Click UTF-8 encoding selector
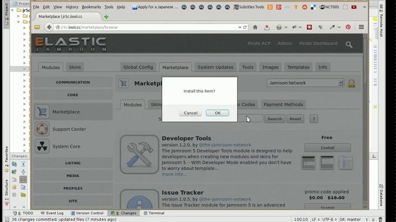The height and width of the screenshot is (222, 396). tap(329, 220)
